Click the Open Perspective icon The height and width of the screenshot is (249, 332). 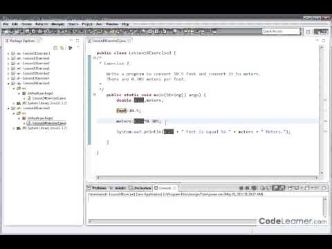pos(308,32)
